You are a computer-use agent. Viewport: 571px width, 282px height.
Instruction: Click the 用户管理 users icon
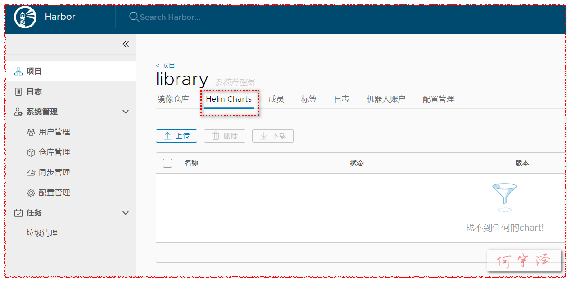pos(31,132)
